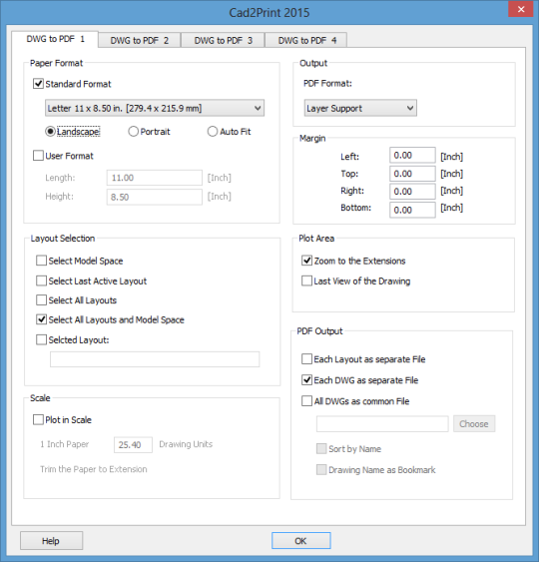Select the DWG to PDF 1 tab
Viewport: 539px width, 562px height.
[55, 39]
